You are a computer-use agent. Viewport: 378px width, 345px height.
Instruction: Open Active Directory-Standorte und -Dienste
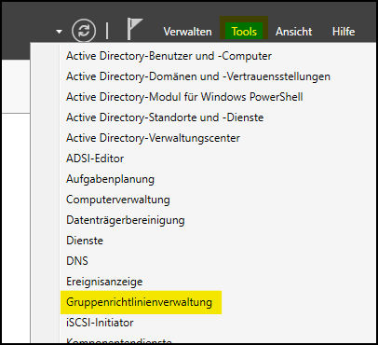click(165, 117)
